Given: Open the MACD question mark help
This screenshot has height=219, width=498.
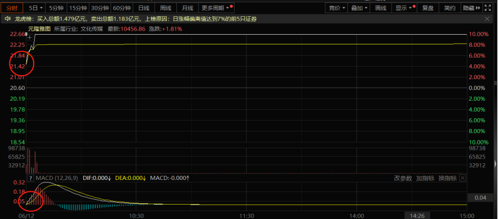Looking at the screenshot, I should (31, 178).
